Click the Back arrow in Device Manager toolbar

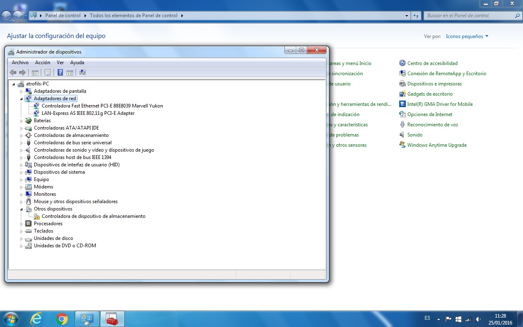point(13,72)
